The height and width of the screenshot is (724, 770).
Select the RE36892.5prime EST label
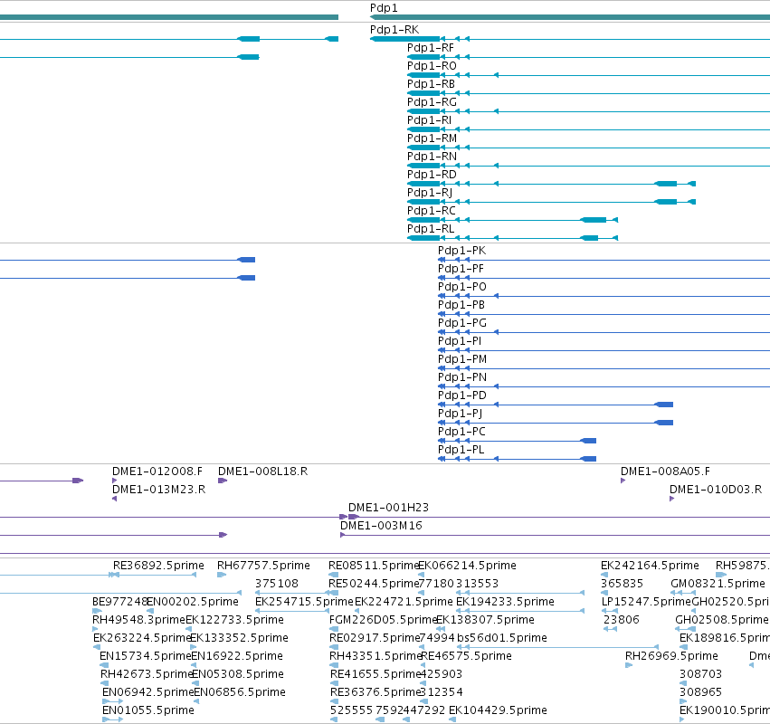coord(158,566)
